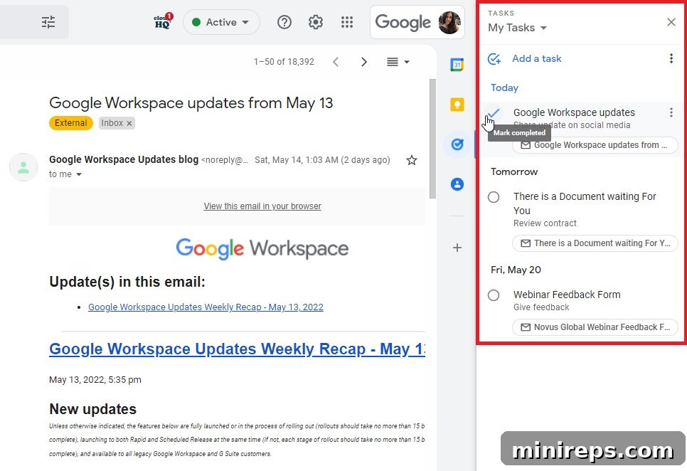Select the Today section heading
This screenshot has height=471, width=687.
[504, 88]
